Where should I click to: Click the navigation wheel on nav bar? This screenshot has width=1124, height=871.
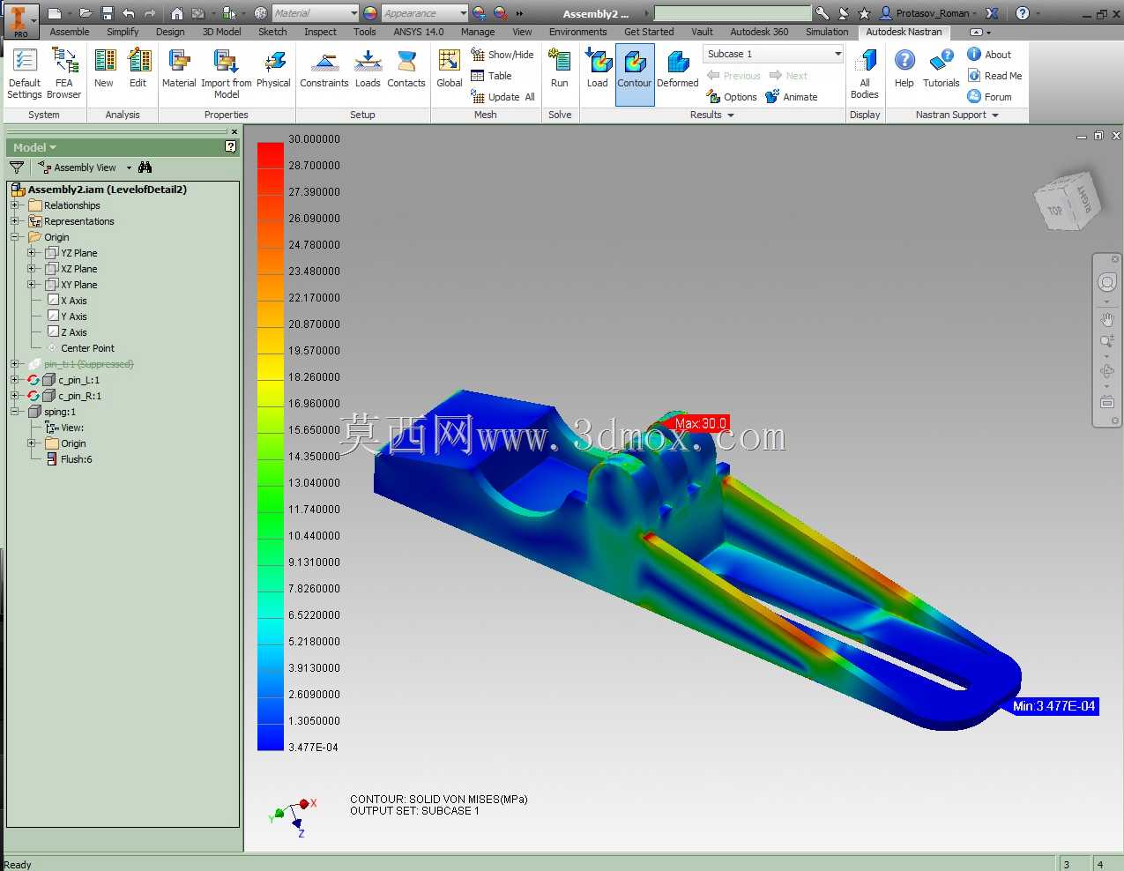click(1107, 282)
